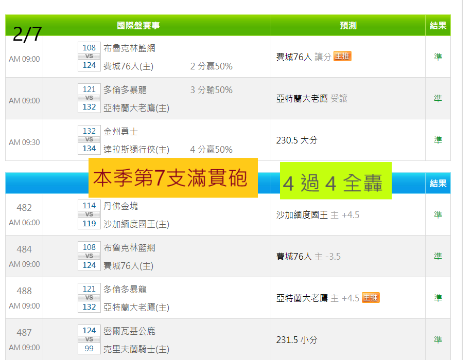Click score 99 for 克里夫蘭騎士

pos(89,348)
